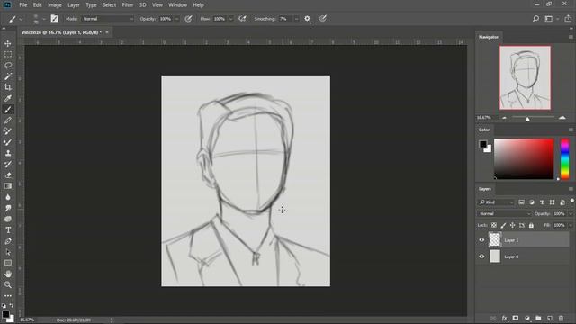
Task: Expand the layer Opacity dropdown
Action: click(x=571, y=214)
